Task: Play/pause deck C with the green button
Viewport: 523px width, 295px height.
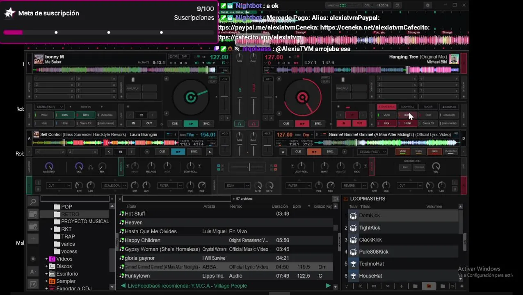Action: click(x=191, y=123)
